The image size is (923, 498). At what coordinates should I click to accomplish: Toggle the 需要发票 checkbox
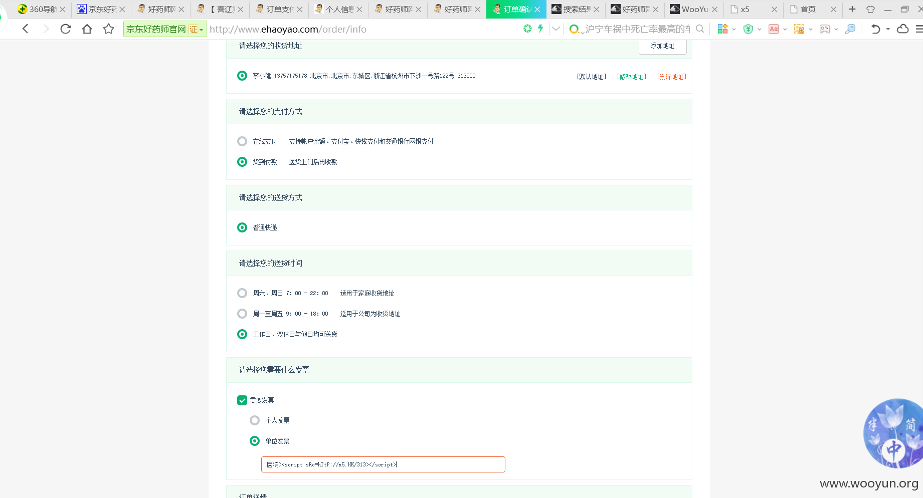click(242, 400)
